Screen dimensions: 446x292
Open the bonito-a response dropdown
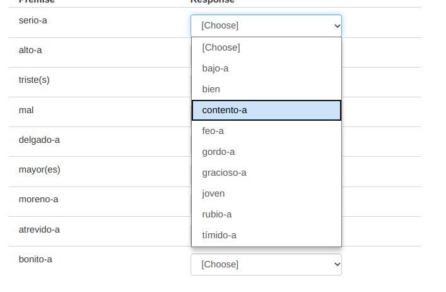(266, 264)
